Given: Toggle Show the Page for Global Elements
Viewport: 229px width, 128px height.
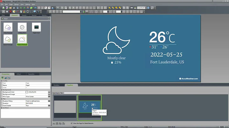Looking at the screenshot, I should coord(72,123).
